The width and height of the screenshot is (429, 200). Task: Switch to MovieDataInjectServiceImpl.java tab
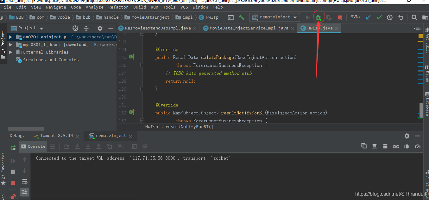[249, 28]
